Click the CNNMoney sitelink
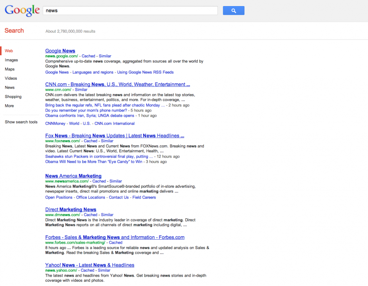 55,123
